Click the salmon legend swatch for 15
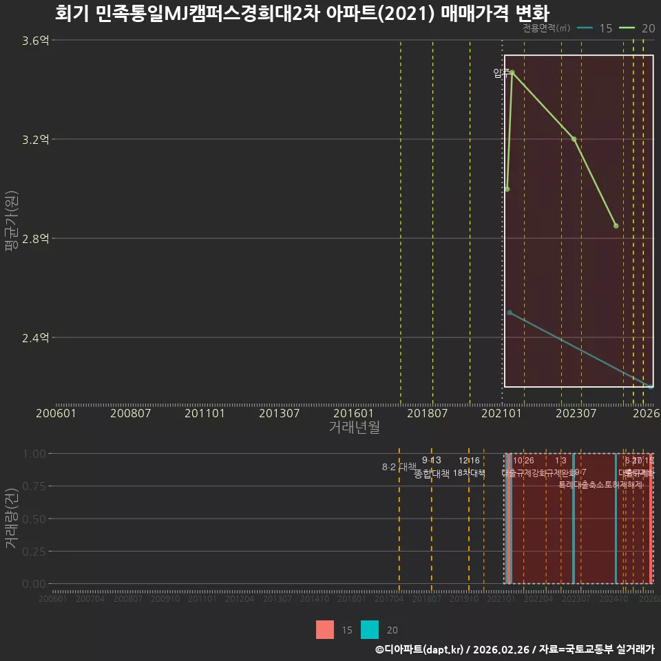This screenshot has height=661, width=661. pyautogui.click(x=324, y=629)
